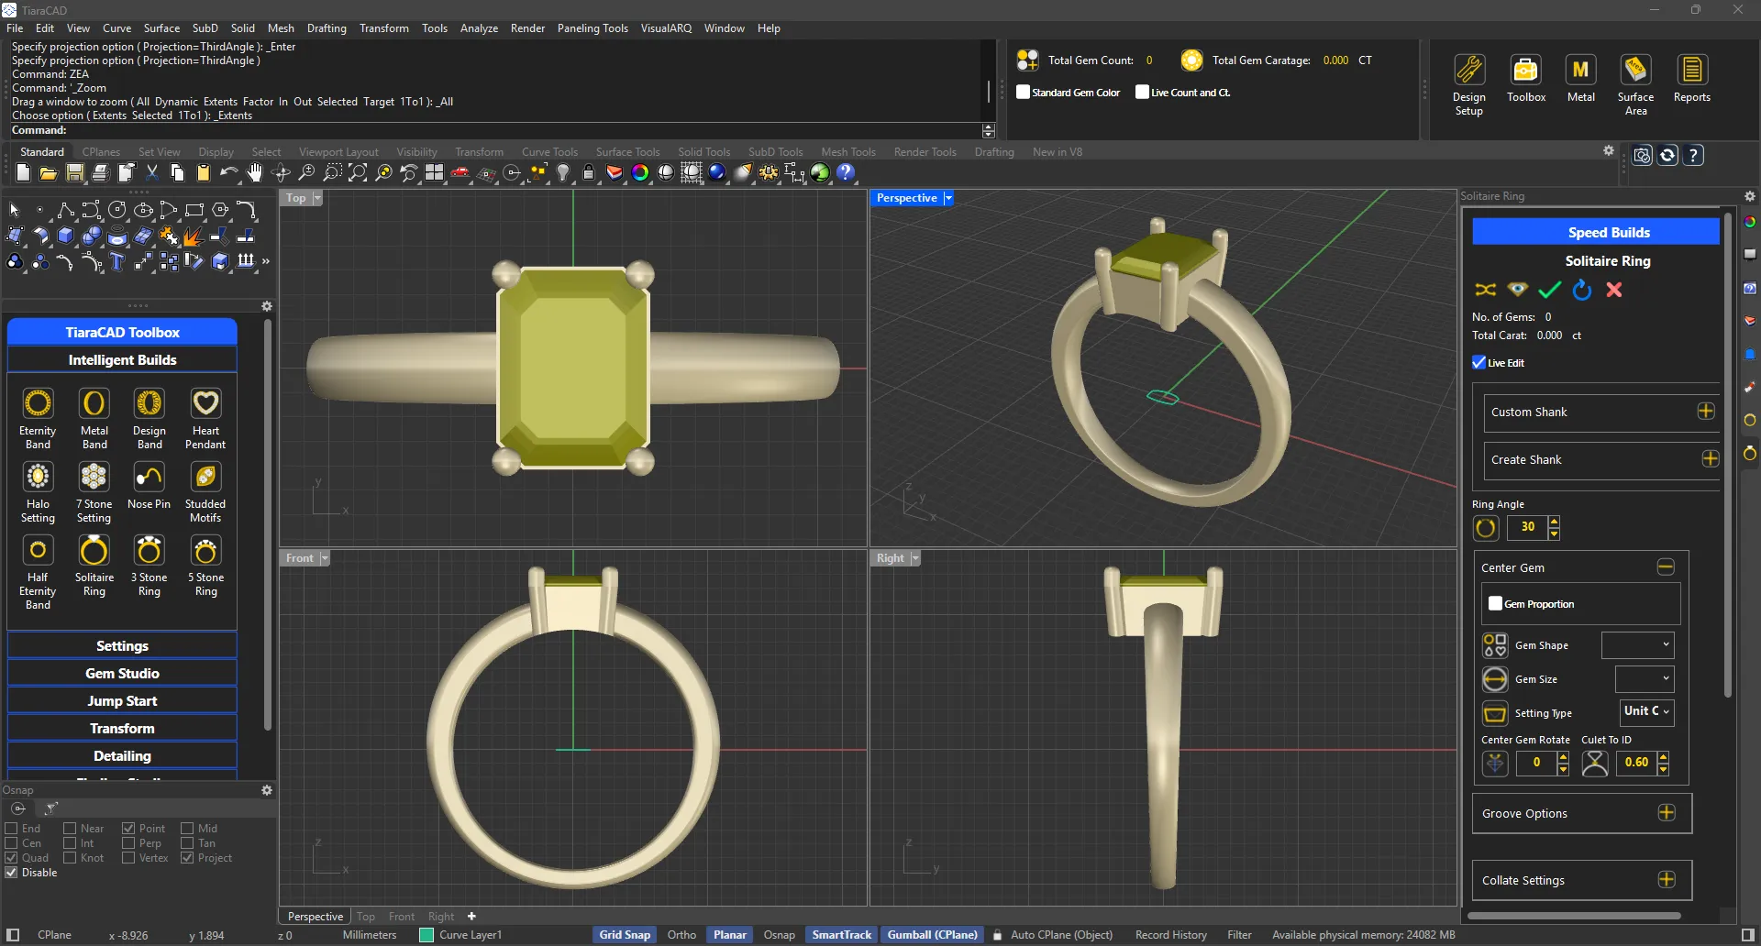Click the Speed Builds button
The image size is (1761, 946).
tap(1608, 232)
